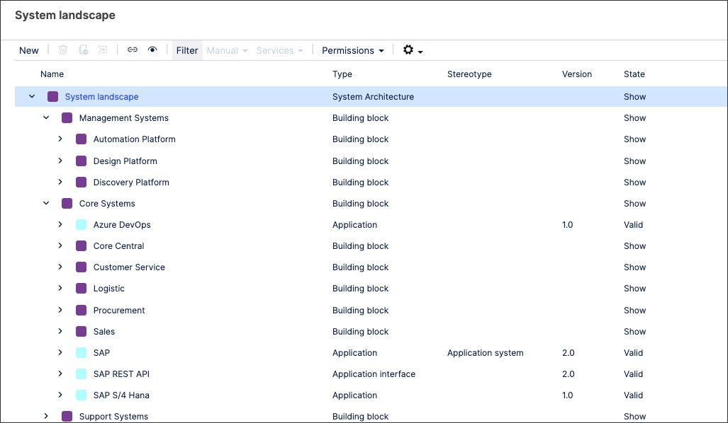Expand the SAP S/4 Hana node

point(60,395)
